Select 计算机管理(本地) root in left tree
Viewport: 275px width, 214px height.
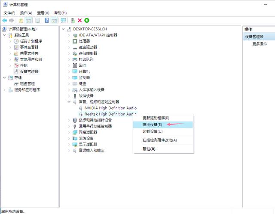pos(22,29)
